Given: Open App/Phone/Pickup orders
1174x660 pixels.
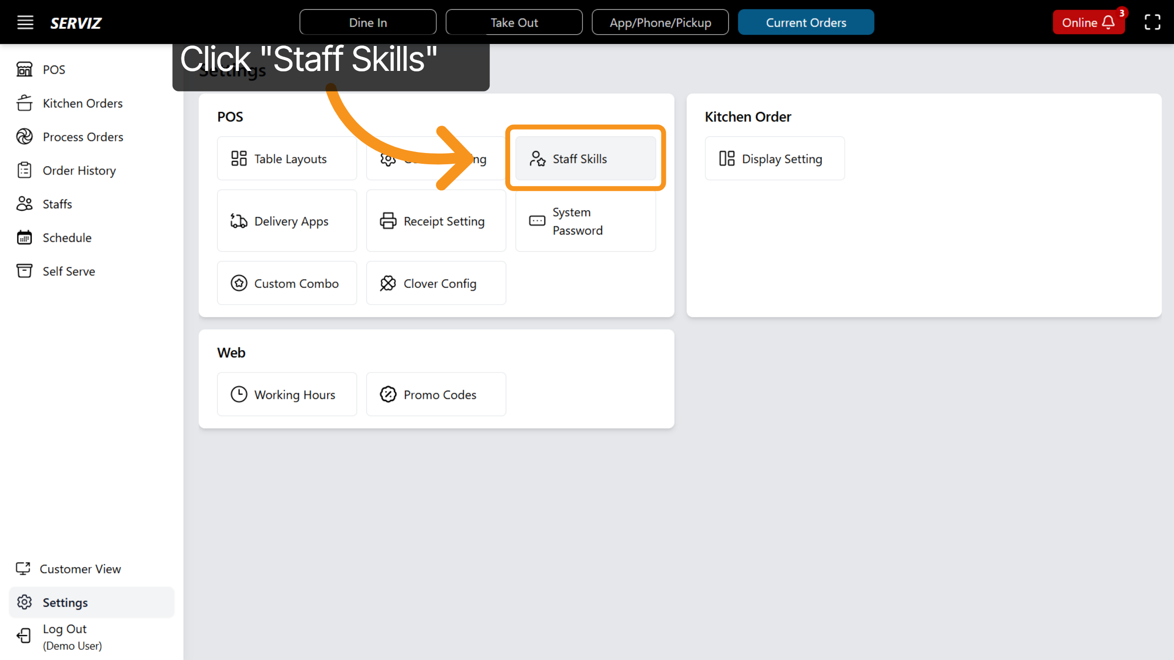Looking at the screenshot, I should coord(660,22).
